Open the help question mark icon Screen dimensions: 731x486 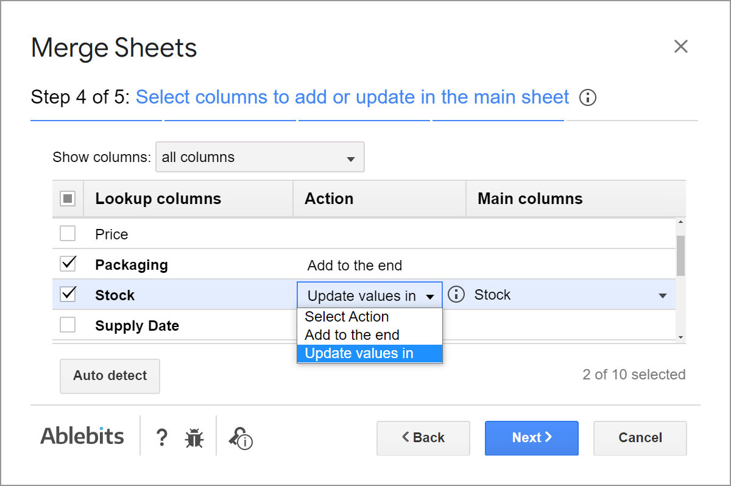pos(161,437)
